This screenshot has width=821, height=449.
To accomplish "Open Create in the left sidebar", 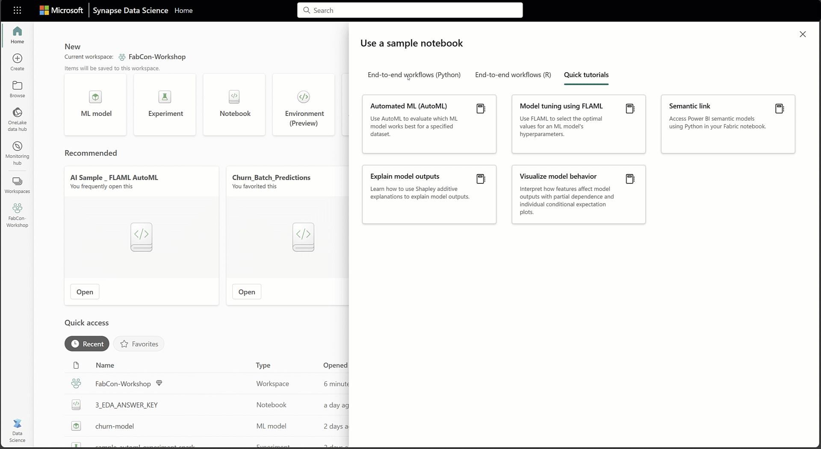I will coord(17,62).
